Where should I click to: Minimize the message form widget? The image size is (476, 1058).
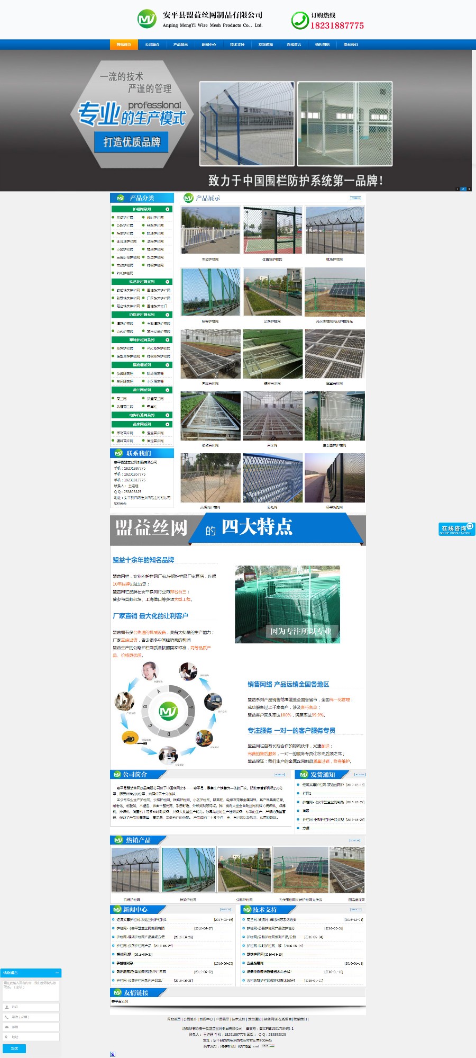coord(57,973)
